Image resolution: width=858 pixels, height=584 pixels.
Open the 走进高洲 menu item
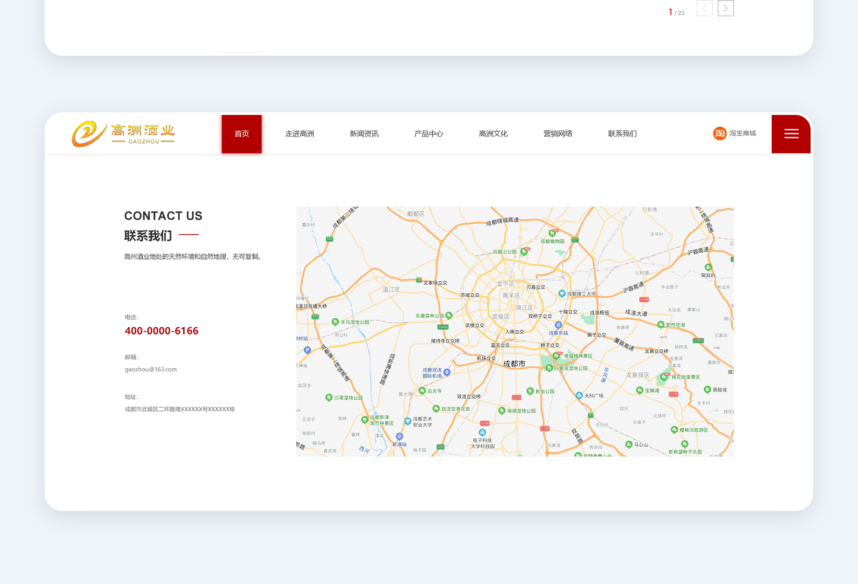point(300,134)
